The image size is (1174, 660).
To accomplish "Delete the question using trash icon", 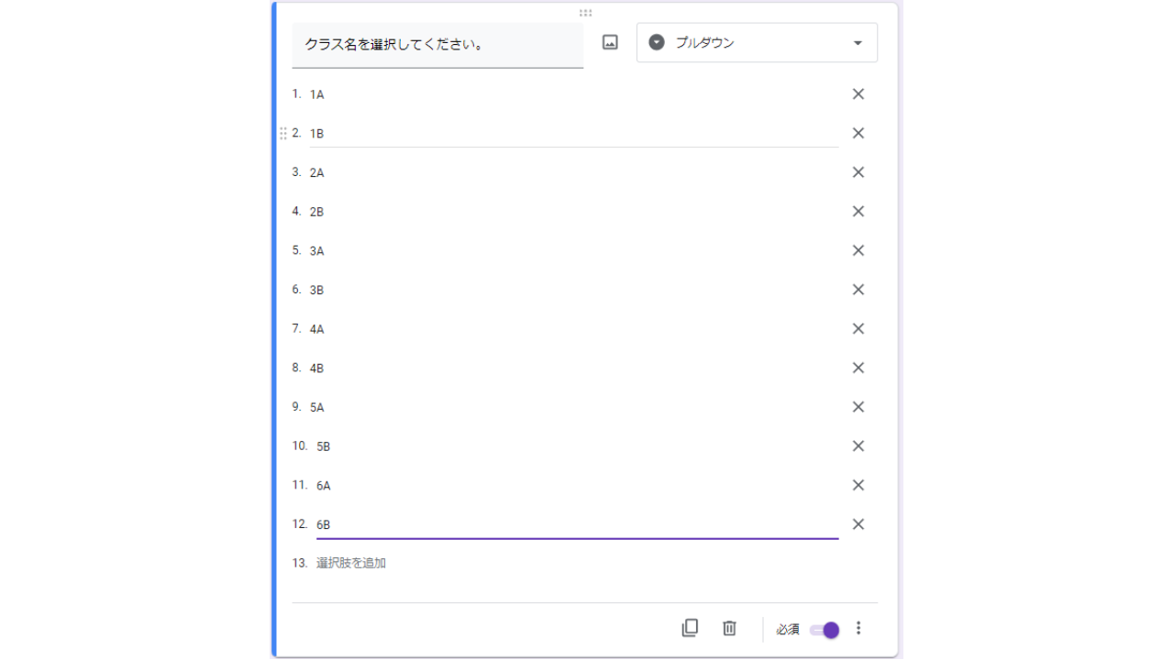I will coord(729,628).
